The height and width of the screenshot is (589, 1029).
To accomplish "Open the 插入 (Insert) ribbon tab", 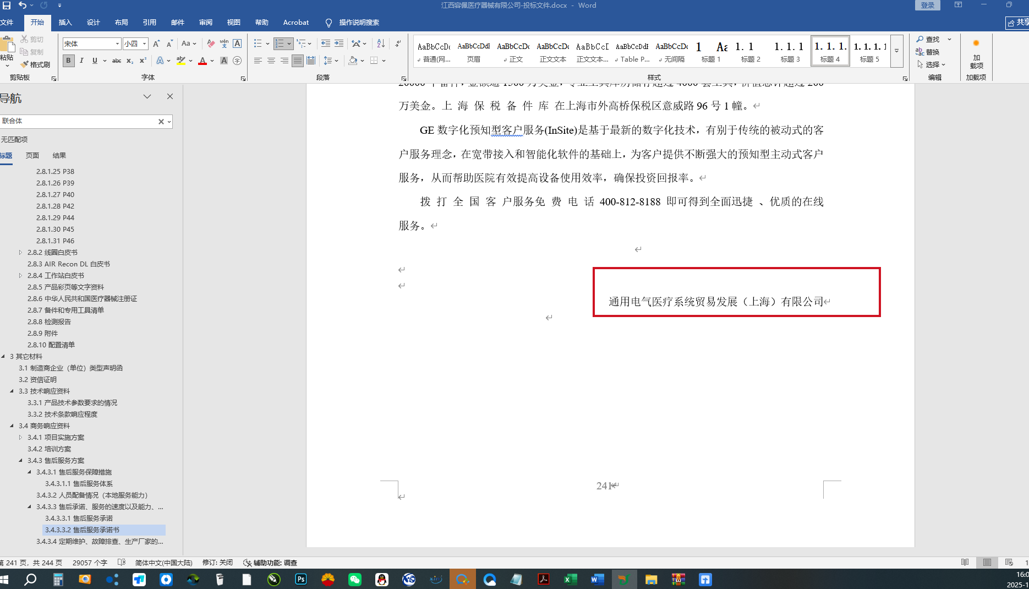I will click(65, 23).
